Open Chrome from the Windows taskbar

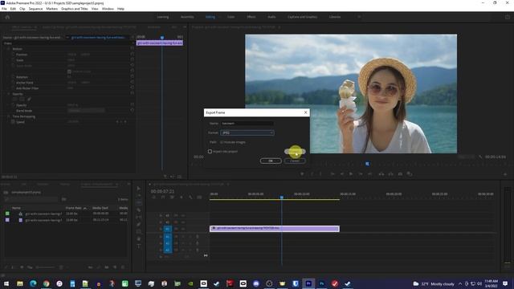47,283
